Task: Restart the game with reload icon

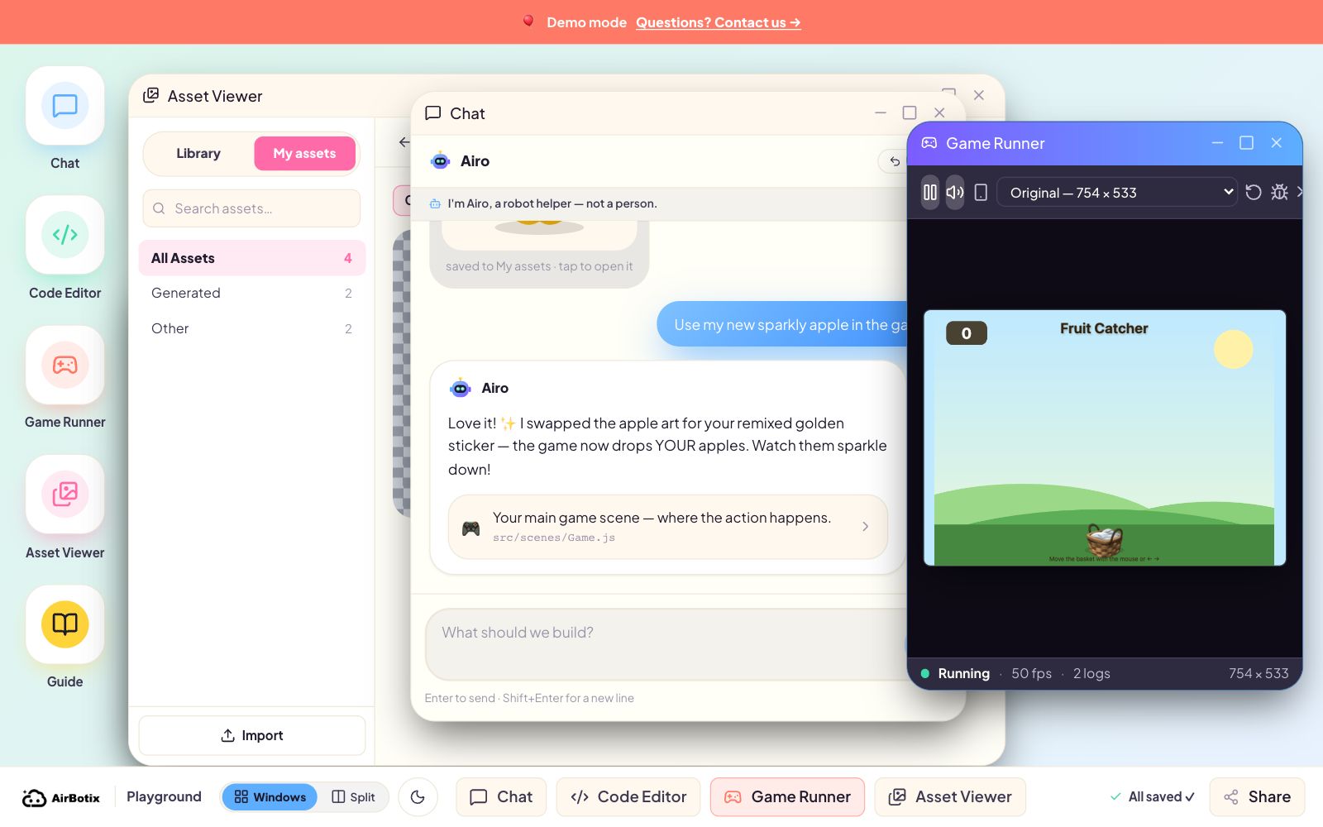Action: tap(1254, 192)
